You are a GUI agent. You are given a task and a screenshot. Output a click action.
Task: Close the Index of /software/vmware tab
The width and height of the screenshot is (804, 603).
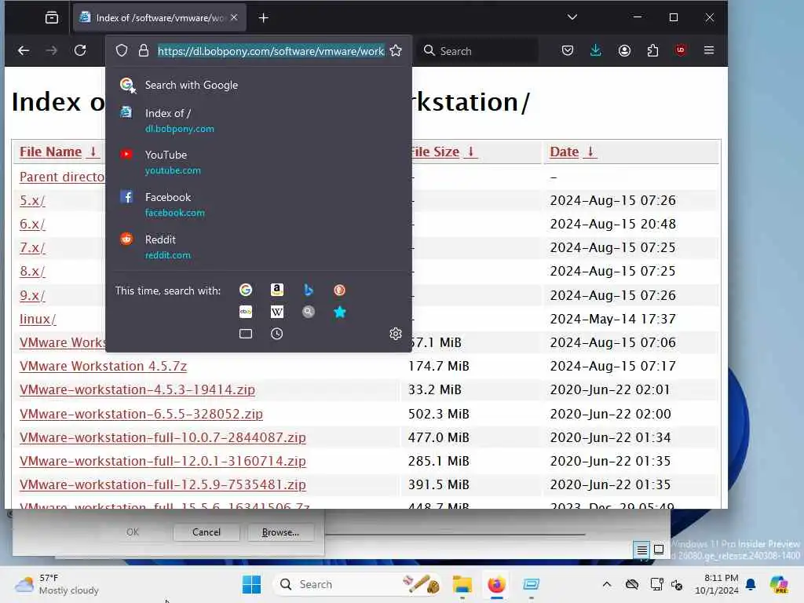click(x=234, y=17)
